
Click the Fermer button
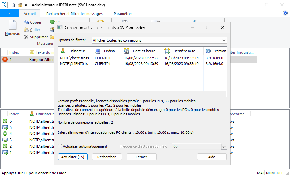coord(141,157)
